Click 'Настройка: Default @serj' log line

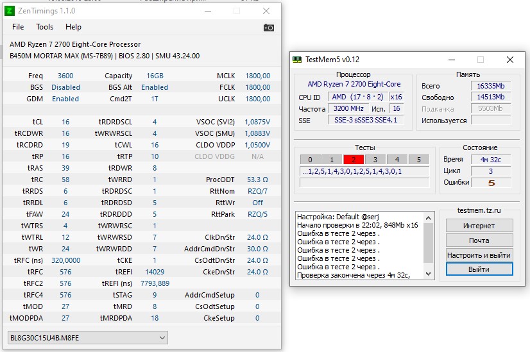click(x=338, y=217)
